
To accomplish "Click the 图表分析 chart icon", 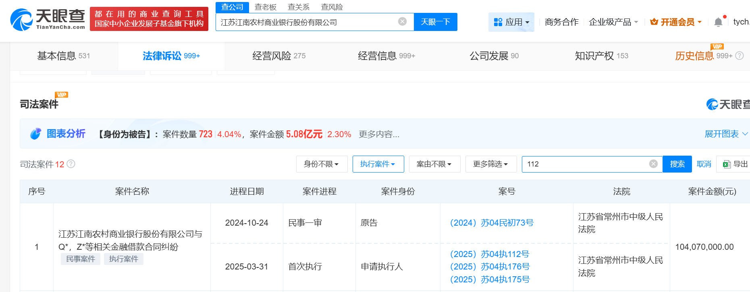I will [x=35, y=134].
